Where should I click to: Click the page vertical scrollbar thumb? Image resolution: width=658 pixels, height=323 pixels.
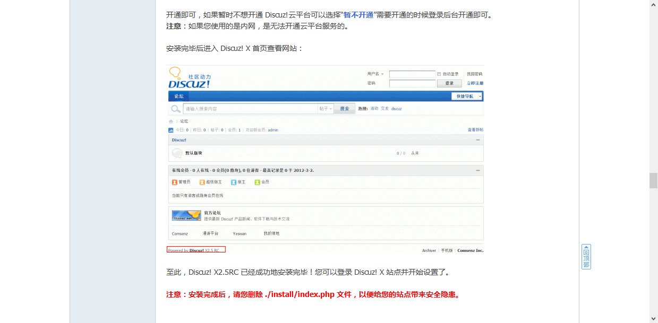tap(654, 180)
